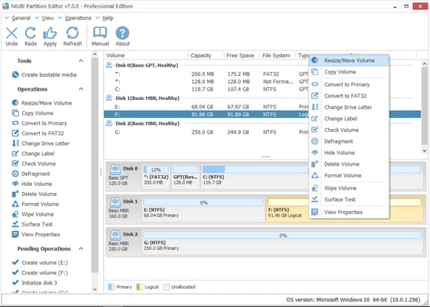
Task: Choose View Properties in context menu
Action: click(x=349, y=212)
